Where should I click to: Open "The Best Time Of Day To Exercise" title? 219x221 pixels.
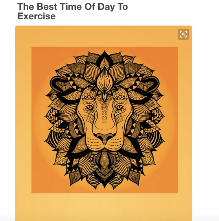coord(73,11)
